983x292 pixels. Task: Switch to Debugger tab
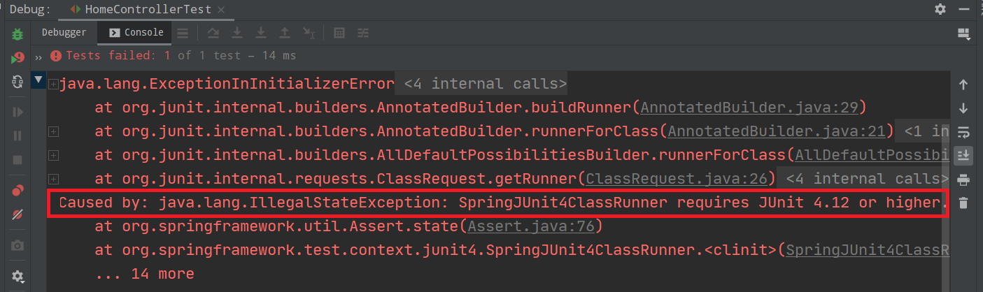click(64, 32)
